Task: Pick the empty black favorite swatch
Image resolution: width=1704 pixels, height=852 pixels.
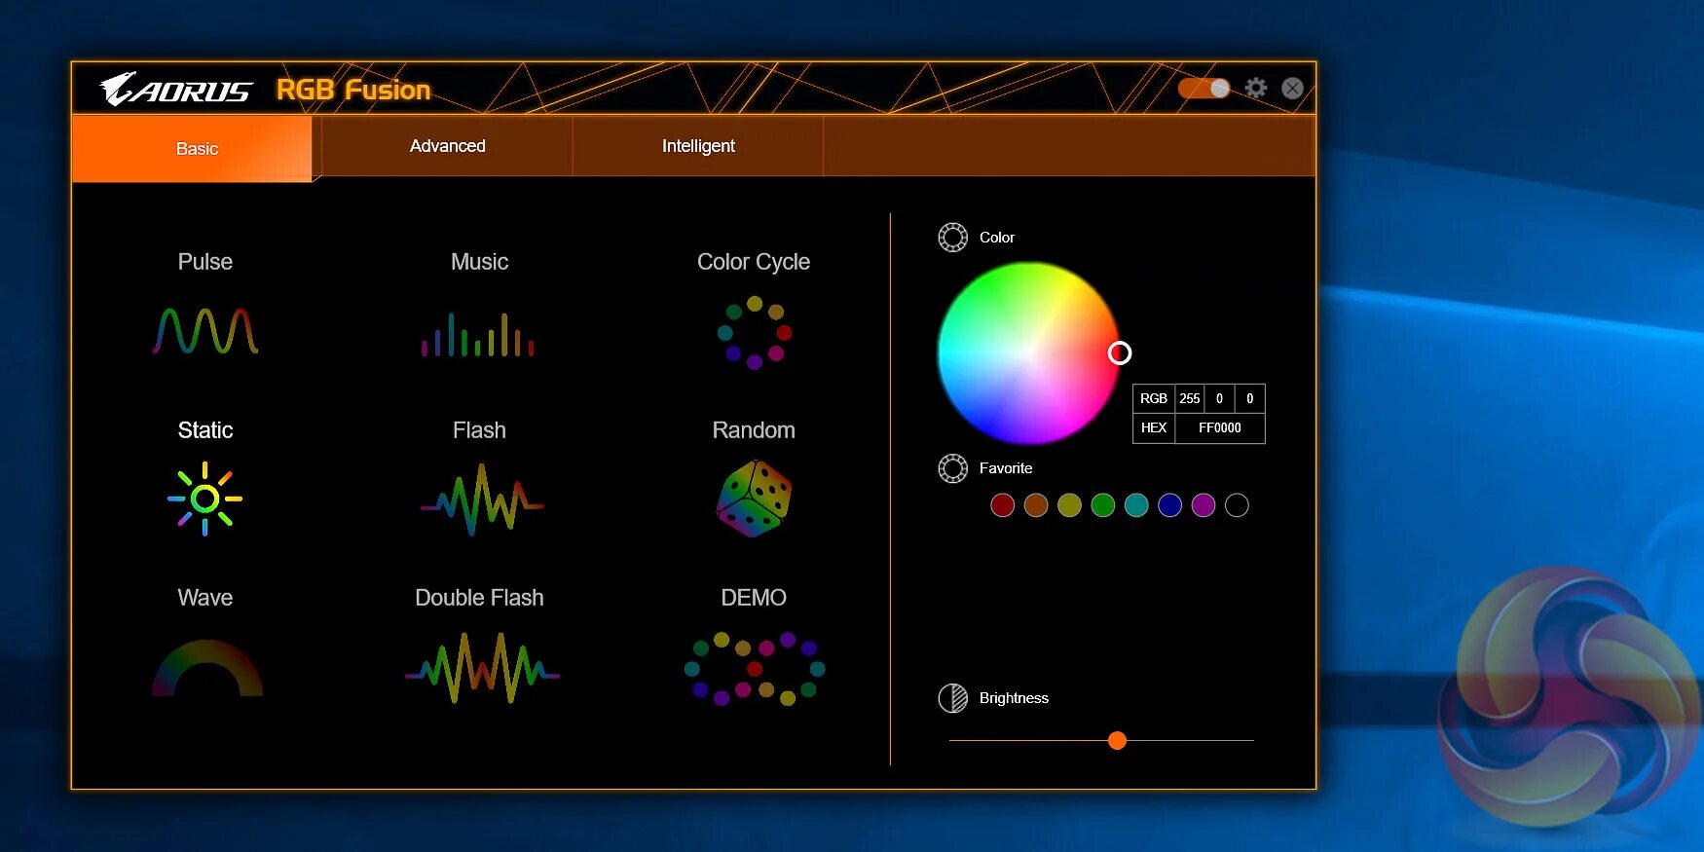Action: [x=1237, y=505]
